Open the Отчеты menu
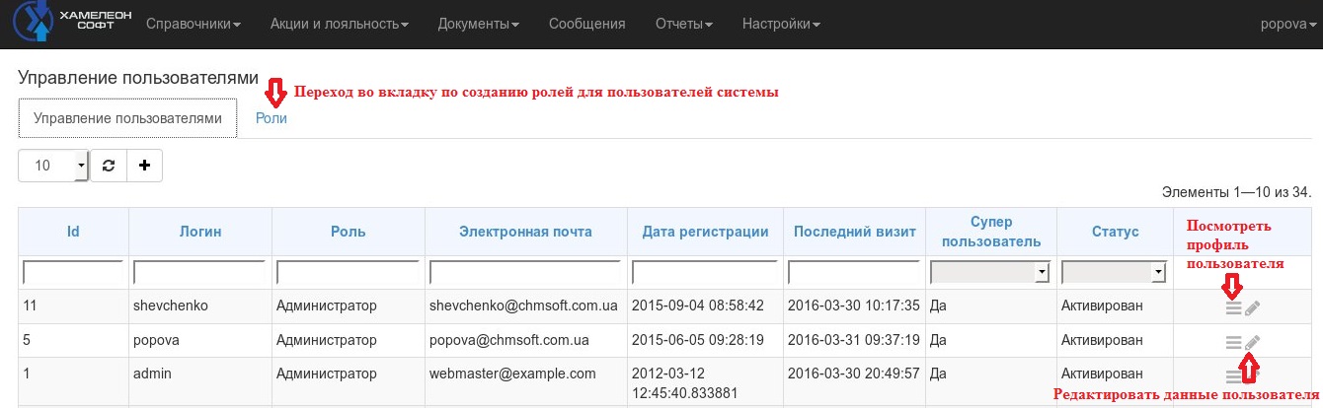 (x=684, y=24)
